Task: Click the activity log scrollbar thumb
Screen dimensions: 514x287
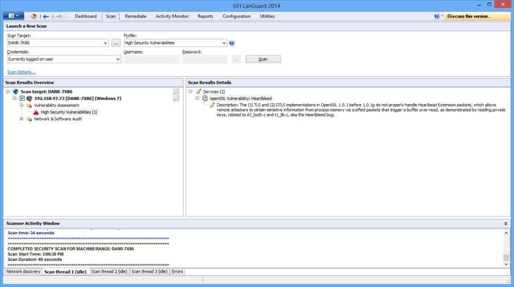Action: coord(506,257)
